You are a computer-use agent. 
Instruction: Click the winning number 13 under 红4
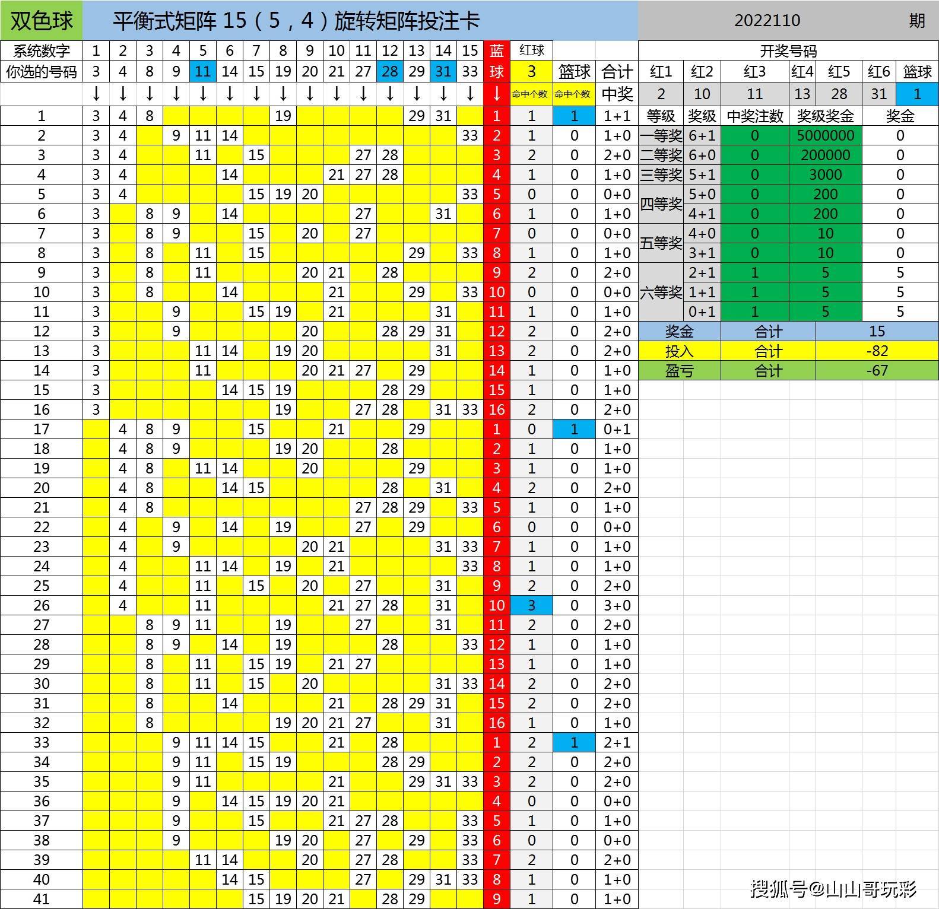coord(802,94)
